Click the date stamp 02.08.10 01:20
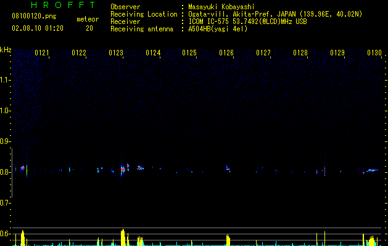 pos(38,28)
